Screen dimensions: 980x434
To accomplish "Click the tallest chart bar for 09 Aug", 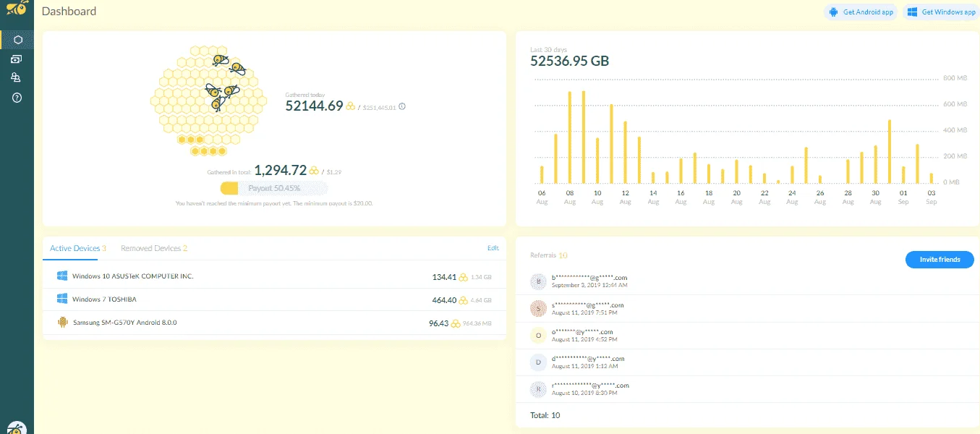I will coord(584,137).
